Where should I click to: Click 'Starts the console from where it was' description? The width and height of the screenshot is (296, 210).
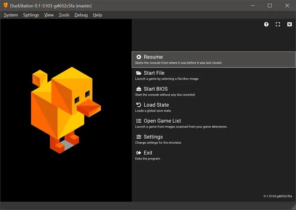click(x=178, y=63)
